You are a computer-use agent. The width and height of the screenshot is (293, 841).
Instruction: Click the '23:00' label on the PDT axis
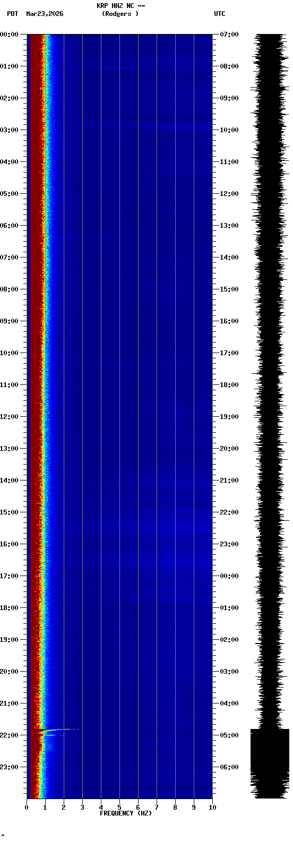click(x=9, y=767)
